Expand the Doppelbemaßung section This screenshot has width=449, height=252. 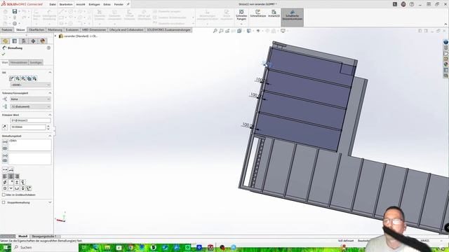point(50,202)
